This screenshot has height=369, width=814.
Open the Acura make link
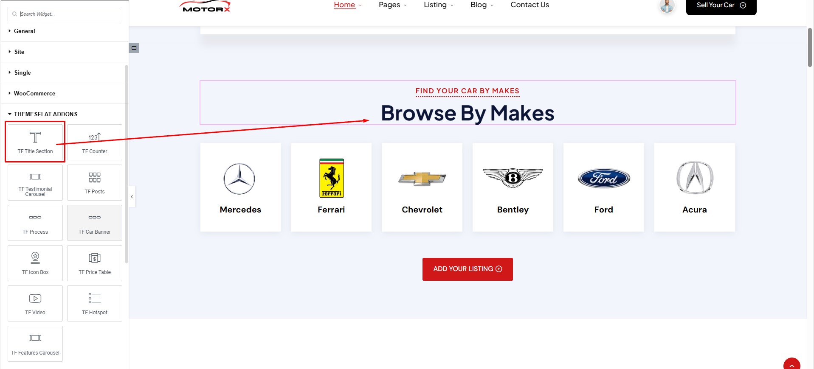point(695,210)
